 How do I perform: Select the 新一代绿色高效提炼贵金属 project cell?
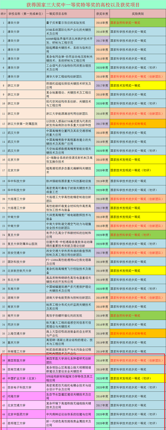[x=70, y=423]
